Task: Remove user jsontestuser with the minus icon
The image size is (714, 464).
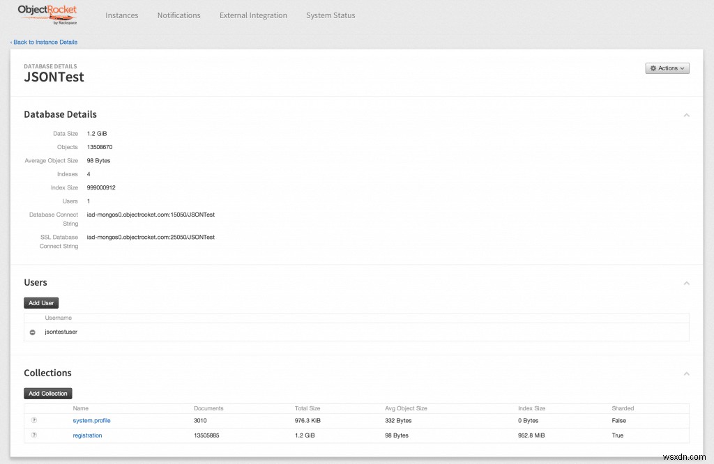Action: click(x=32, y=332)
